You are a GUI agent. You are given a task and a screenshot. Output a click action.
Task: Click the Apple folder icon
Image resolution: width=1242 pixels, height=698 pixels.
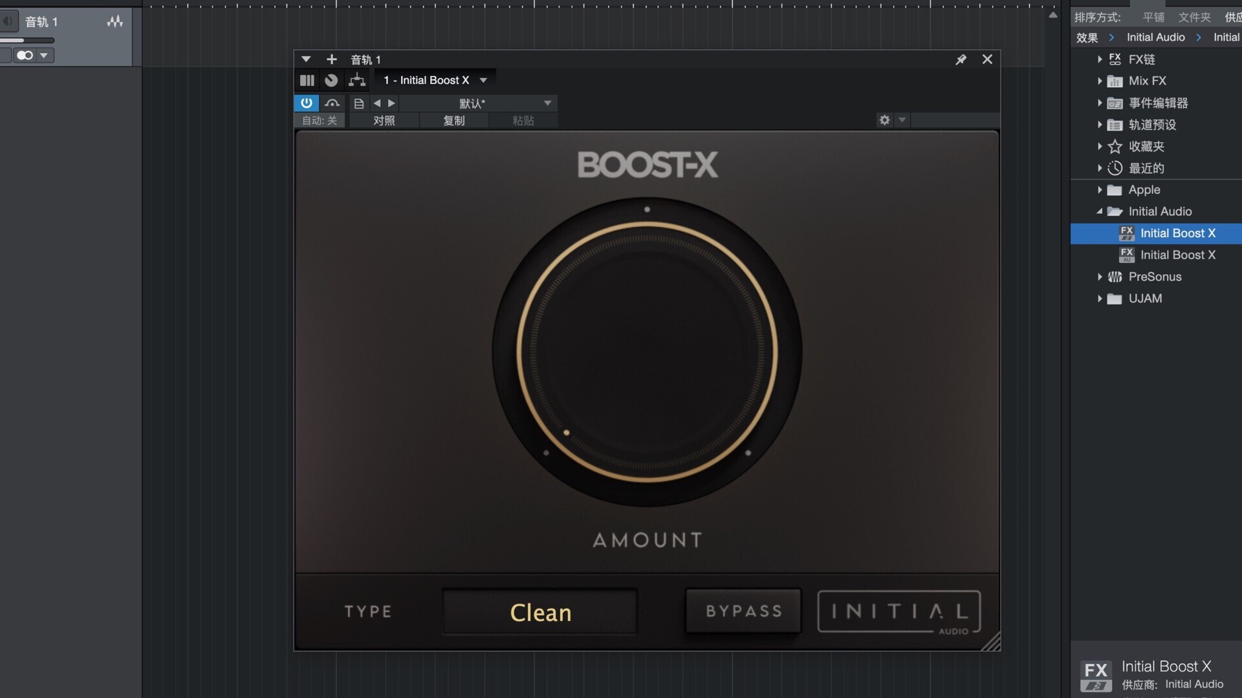click(1115, 190)
